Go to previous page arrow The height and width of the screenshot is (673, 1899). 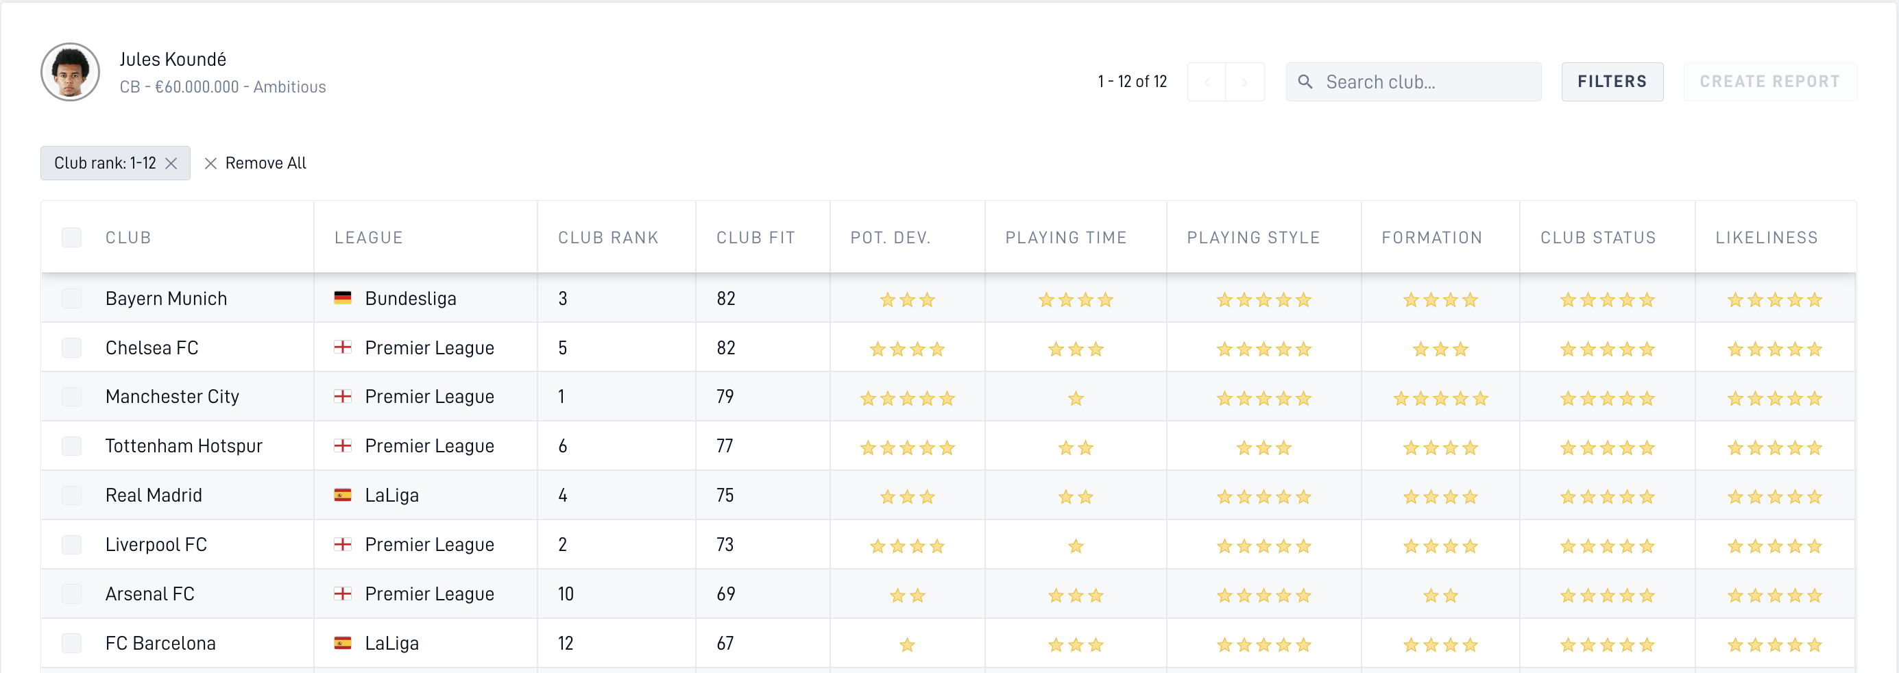1207,82
